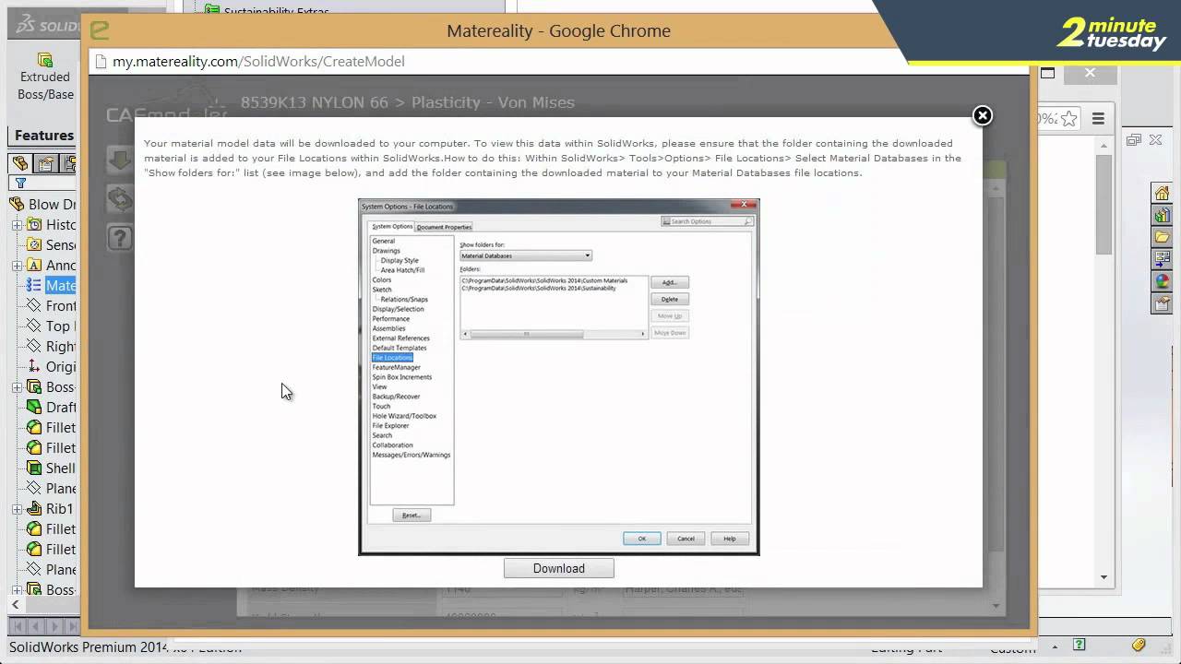Viewport: 1181px width, 664px height.
Task: Select the Front plane in the feature tree
Action: pyautogui.click(x=52, y=306)
